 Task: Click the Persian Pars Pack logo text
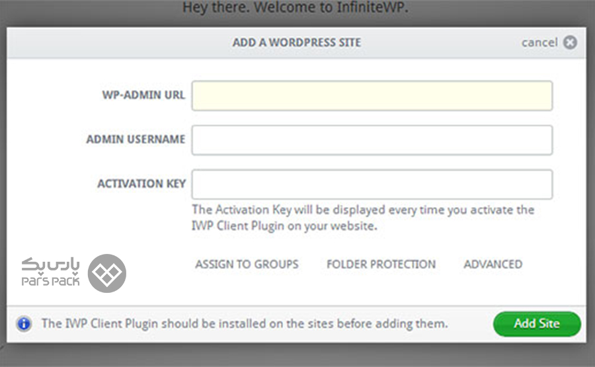click(x=51, y=265)
